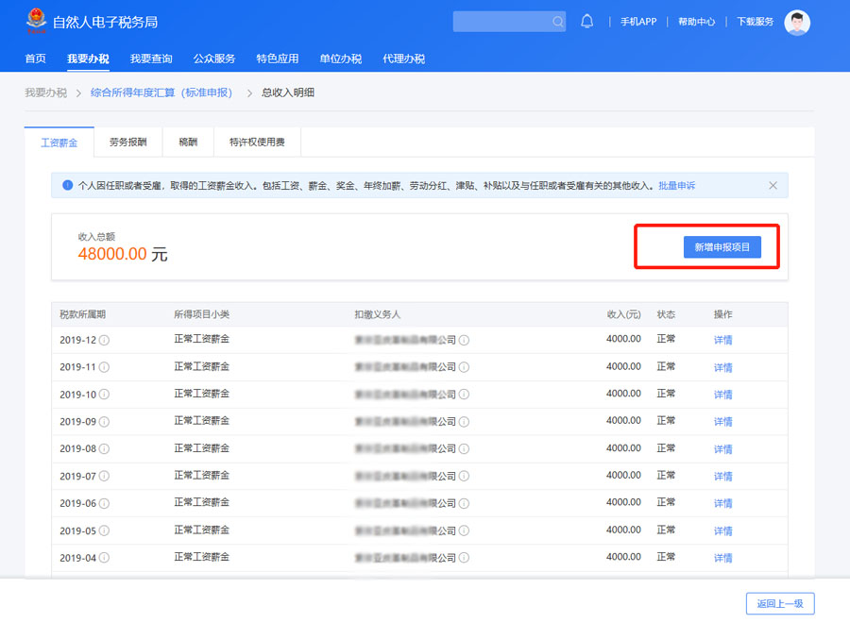Viewport: 850px width, 623px height.
Task: Click withholding agent info icon in 2019-11 row
Action: click(x=465, y=367)
